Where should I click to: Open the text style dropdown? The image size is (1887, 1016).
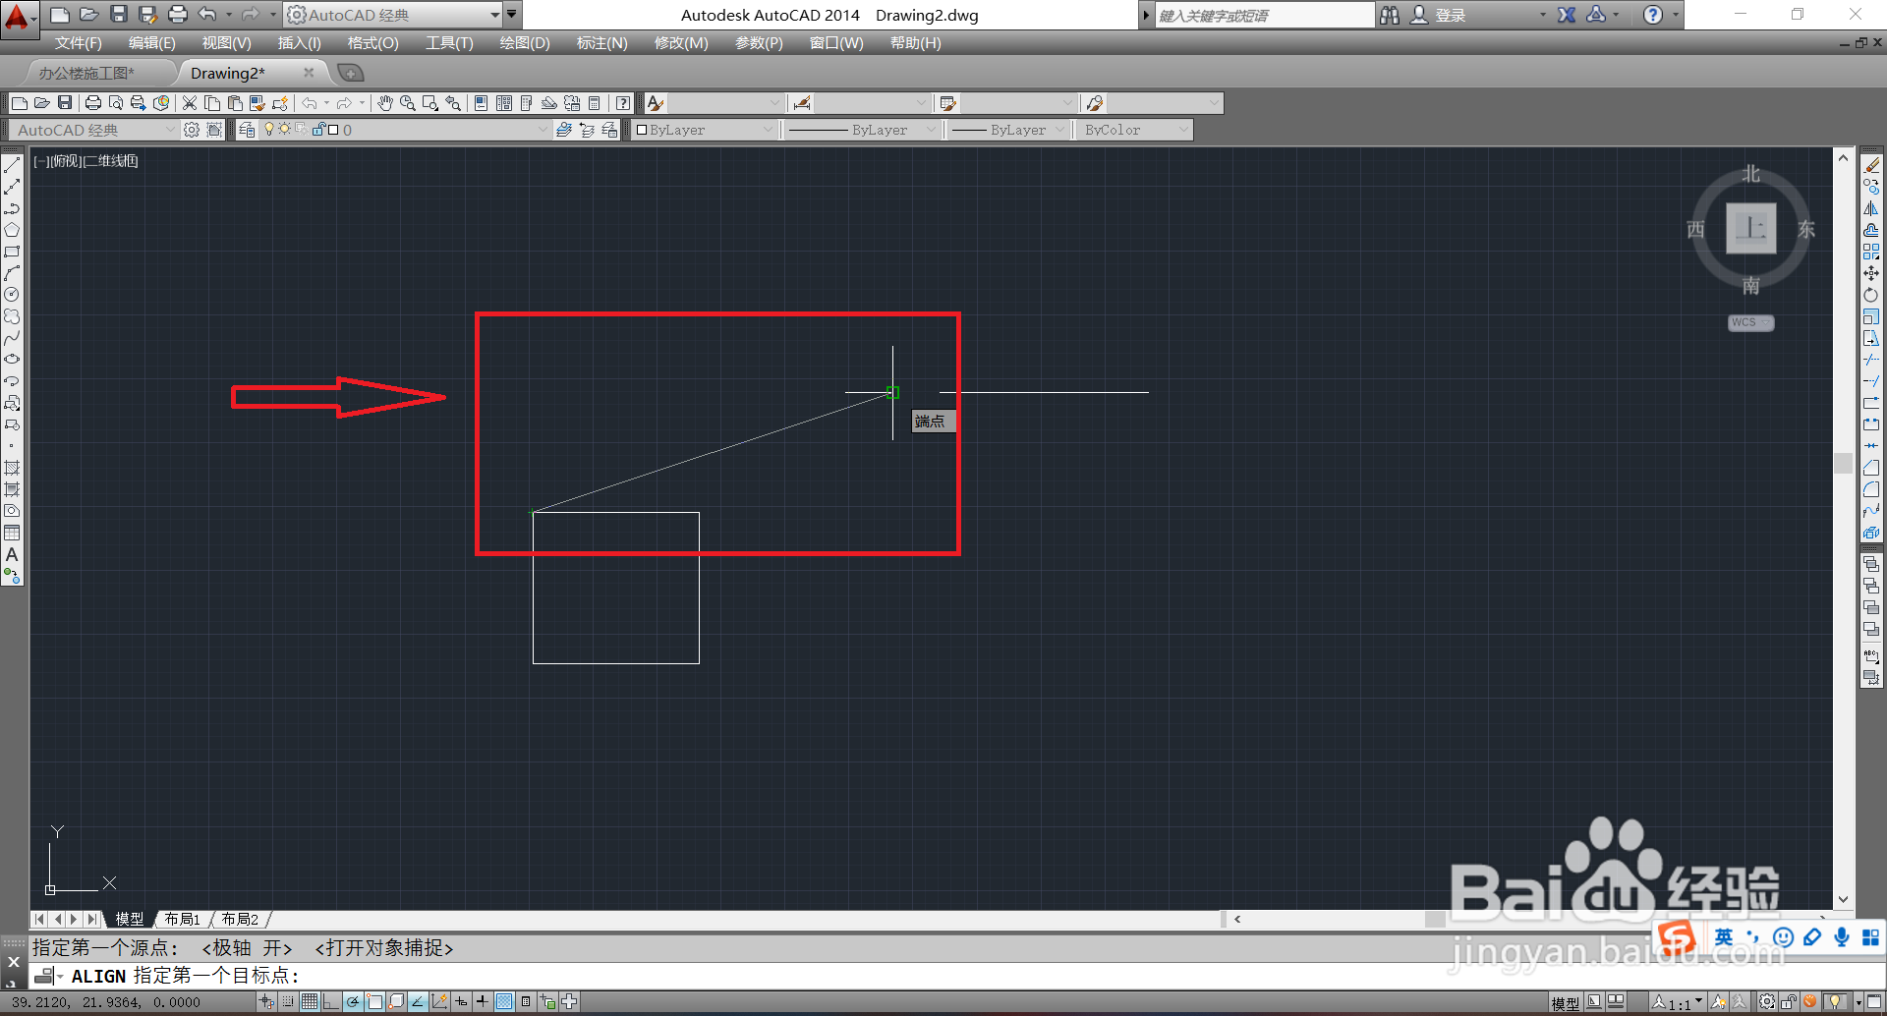pos(725,103)
